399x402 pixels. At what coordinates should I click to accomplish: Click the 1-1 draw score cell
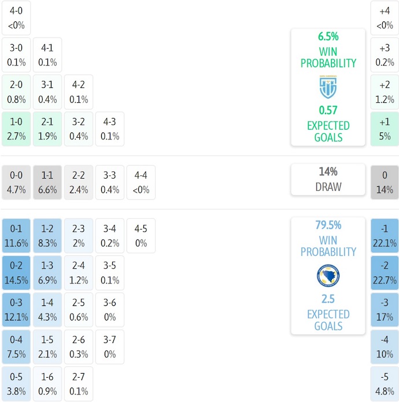[47, 182]
